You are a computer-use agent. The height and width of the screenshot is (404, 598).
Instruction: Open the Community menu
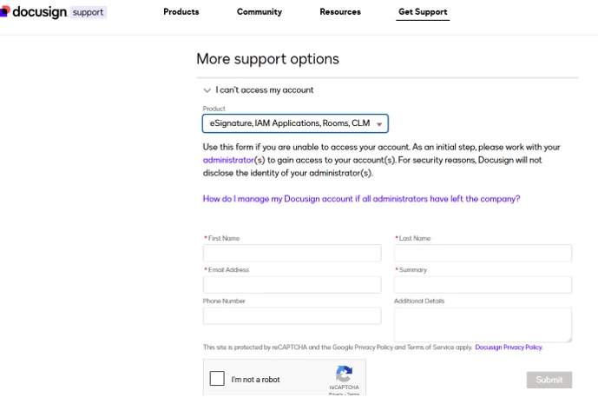[x=260, y=12]
